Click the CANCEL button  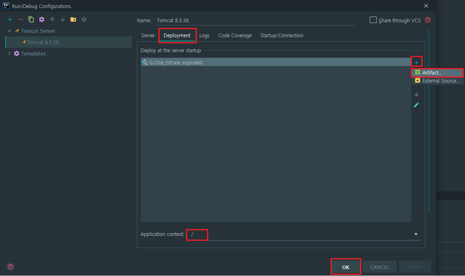(379, 267)
